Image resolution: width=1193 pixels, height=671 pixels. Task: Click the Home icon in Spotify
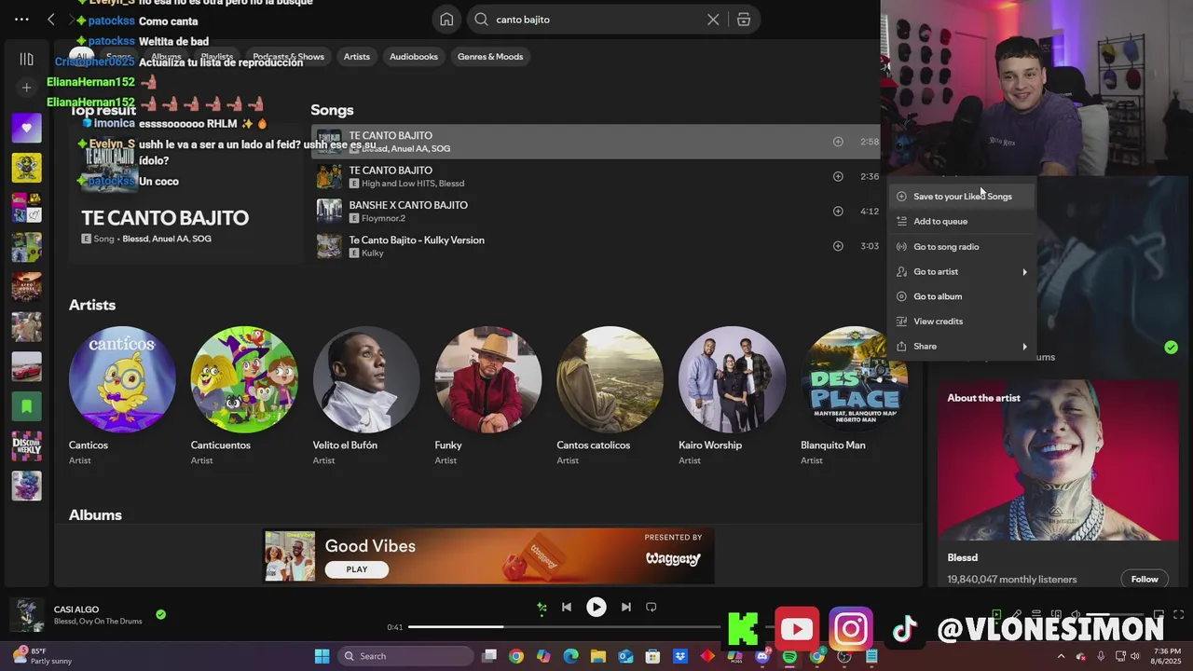tap(447, 19)
